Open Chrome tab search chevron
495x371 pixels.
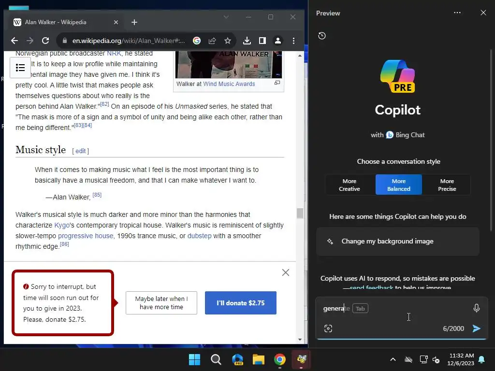[226, 17]
